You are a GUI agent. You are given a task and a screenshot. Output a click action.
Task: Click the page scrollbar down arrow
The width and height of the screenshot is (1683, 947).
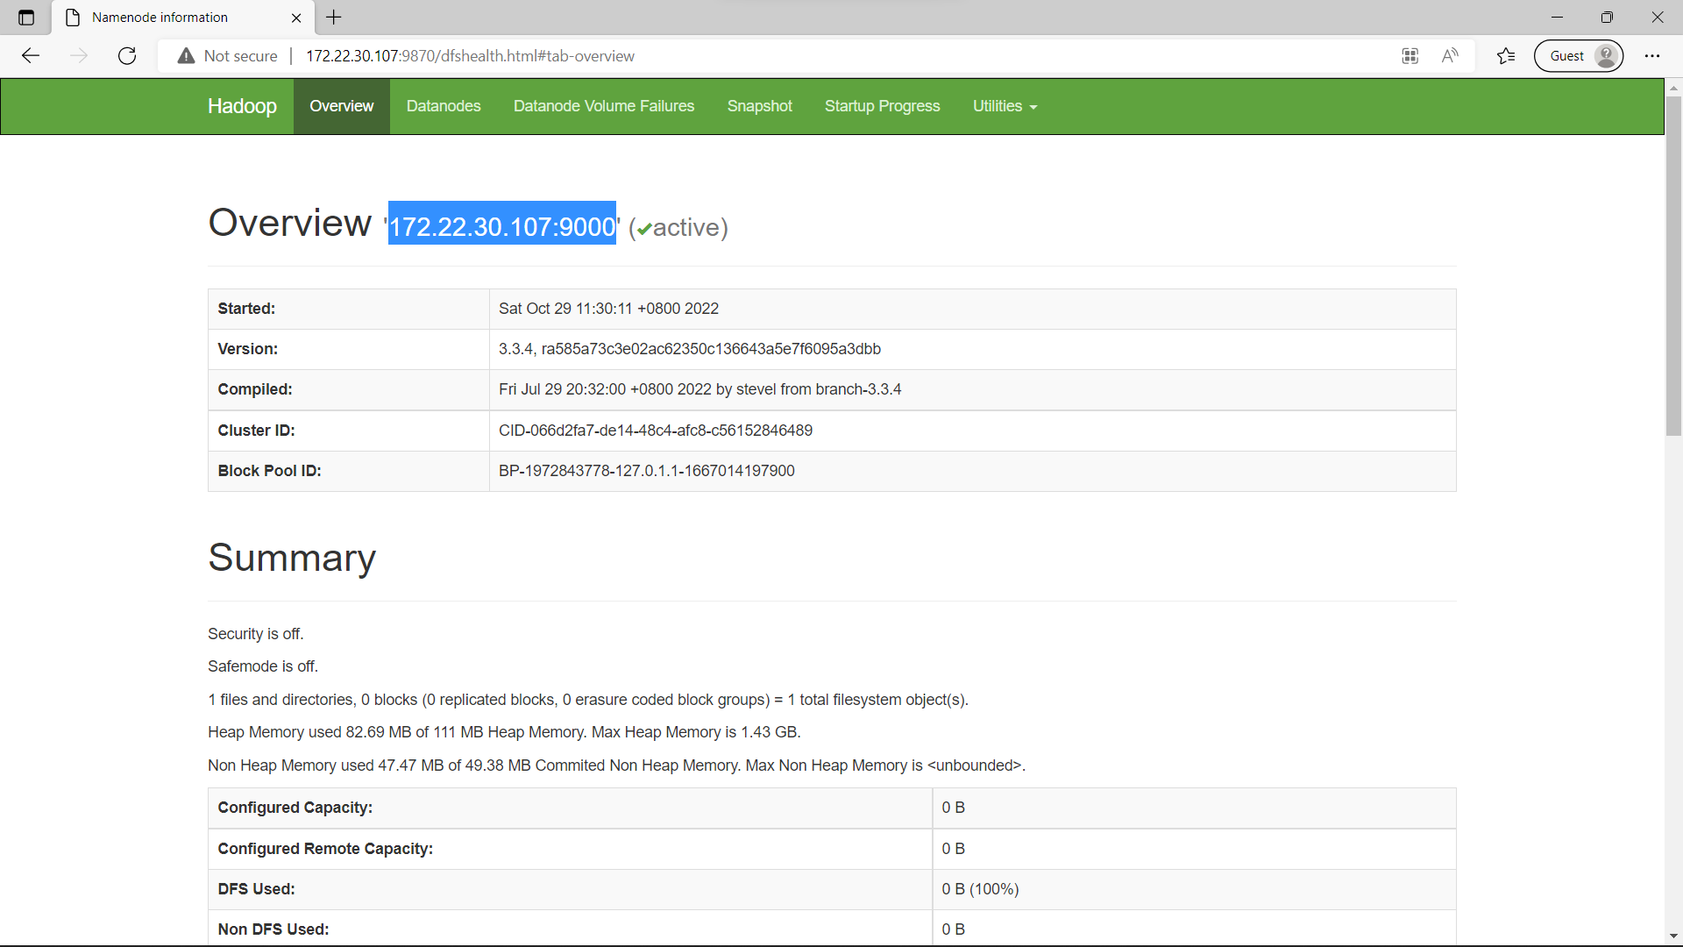[1673, 936]
